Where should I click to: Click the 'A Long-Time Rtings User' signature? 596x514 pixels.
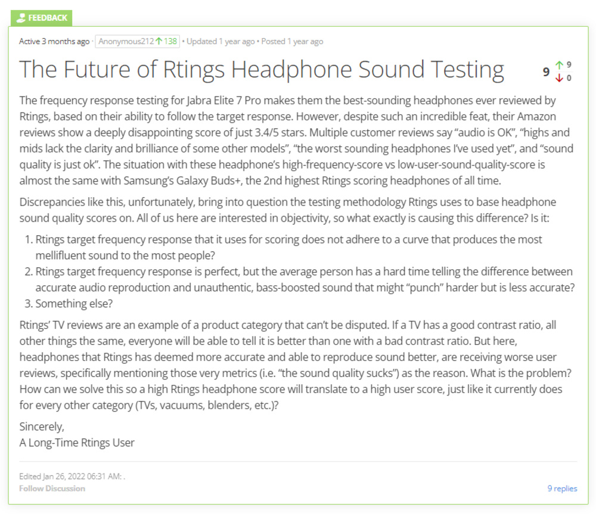(x=77, y=443)
